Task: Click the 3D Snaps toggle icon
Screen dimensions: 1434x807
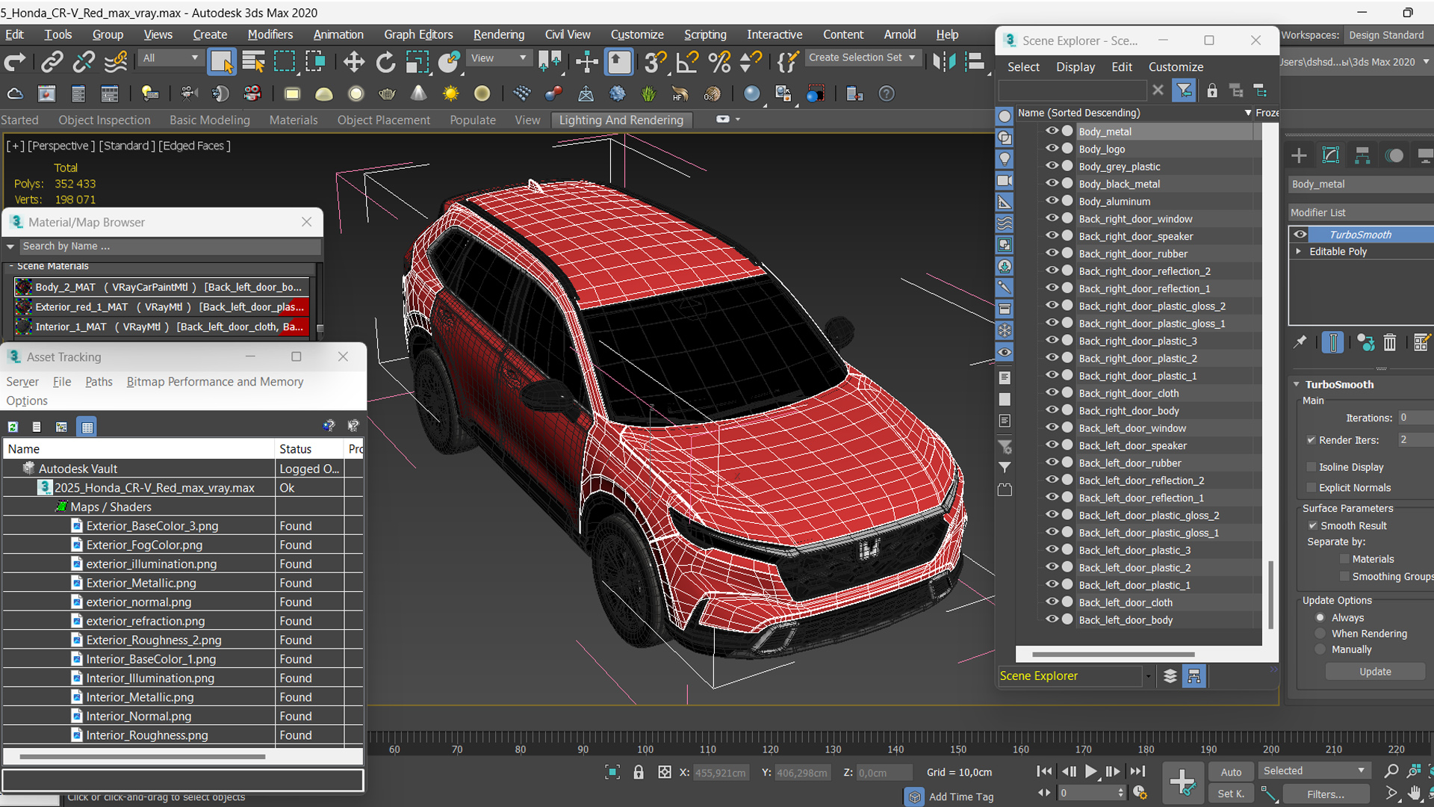Action: click(655, 62)
